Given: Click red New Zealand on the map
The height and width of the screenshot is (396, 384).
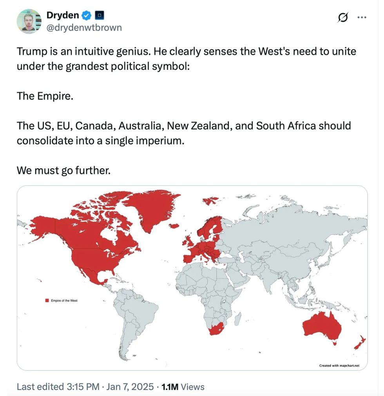Looking at the screenshot, I should coord(359,343).
